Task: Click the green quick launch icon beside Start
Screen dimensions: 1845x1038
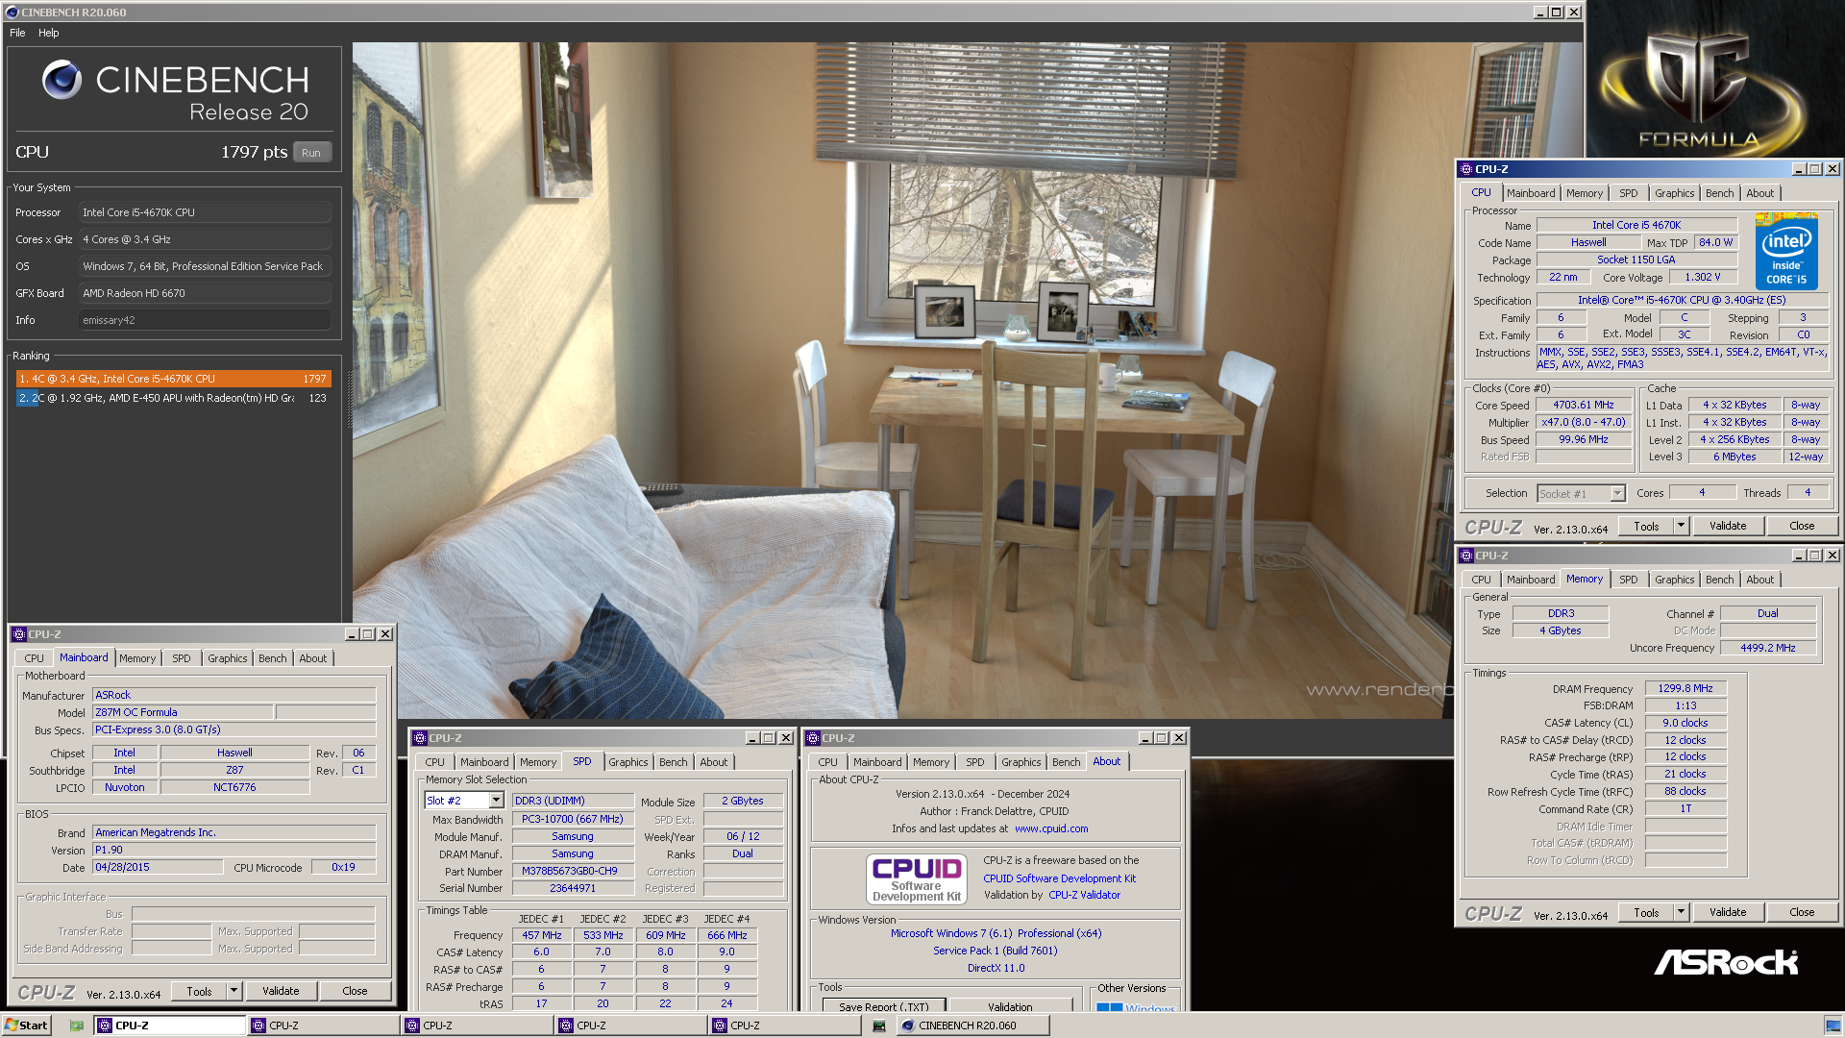Action: 77,1026
